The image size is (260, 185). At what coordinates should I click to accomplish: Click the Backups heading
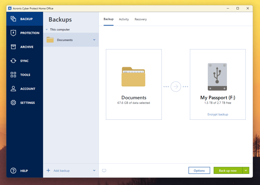point(60,20)
